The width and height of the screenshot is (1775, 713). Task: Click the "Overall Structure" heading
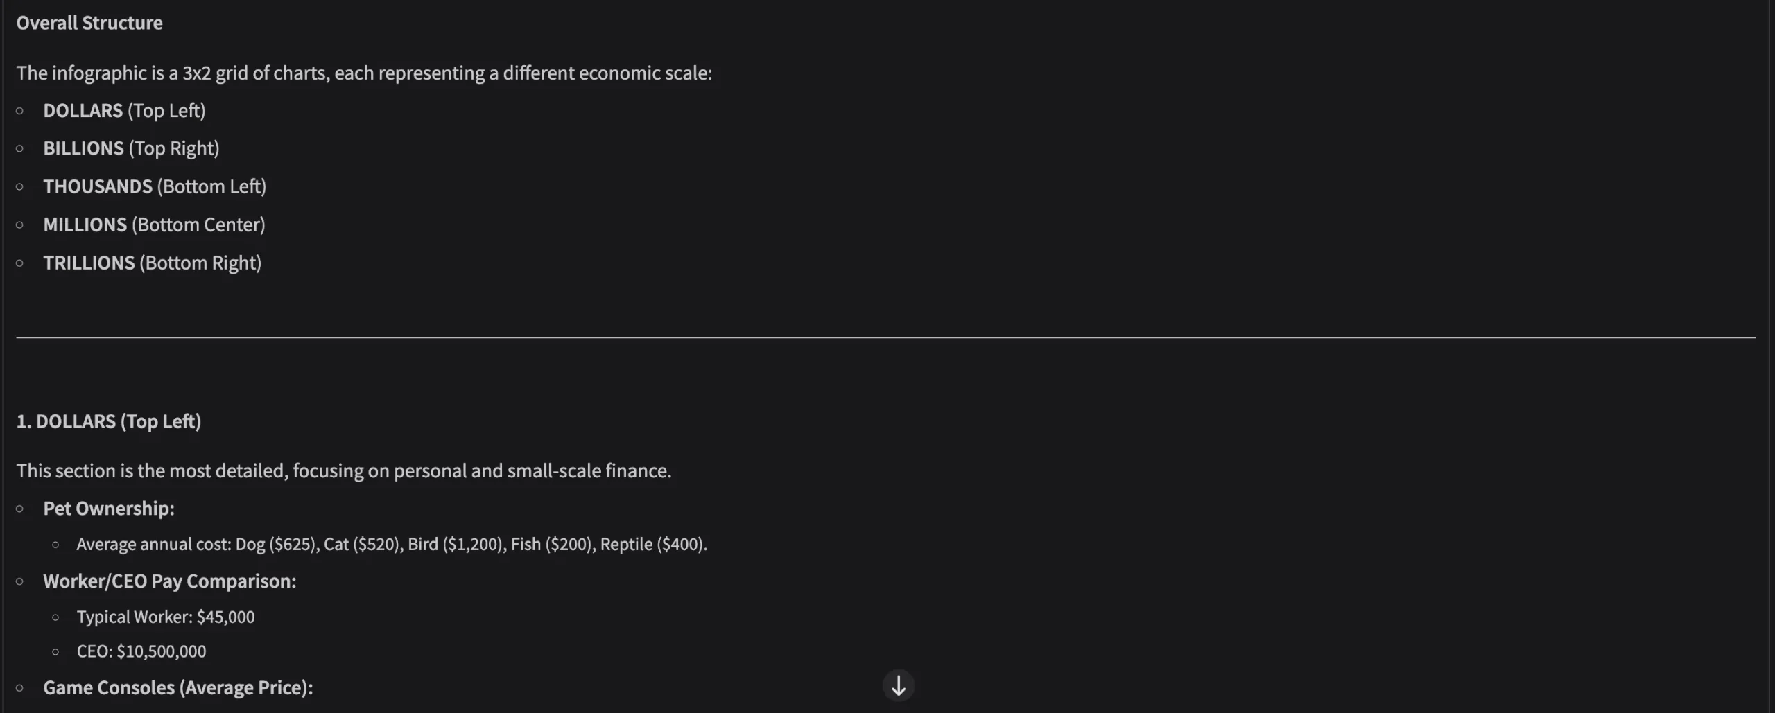(89, 23)
